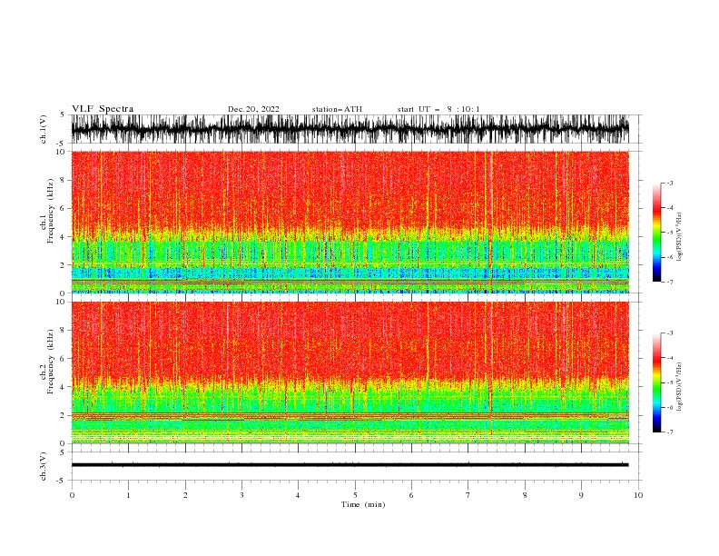Click the ch.2 color bar "log(PSD)(V²/Hz)" label
The width and height of the screenshot is (719, 556).
[x=679, y=387]
